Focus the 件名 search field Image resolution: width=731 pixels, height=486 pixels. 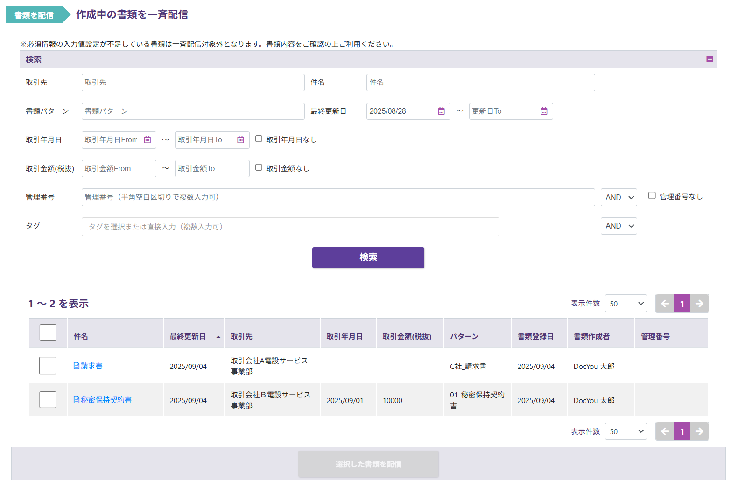[x=481, y=83]
